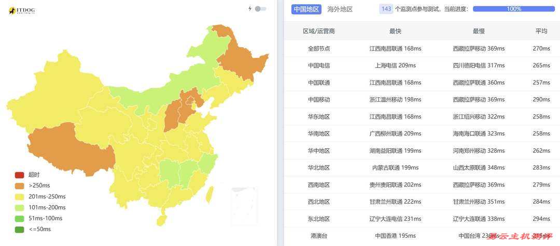Click 西藏拉萨联通 360ms cell
This screenshot has height=246, width=560.
(479, 83)
